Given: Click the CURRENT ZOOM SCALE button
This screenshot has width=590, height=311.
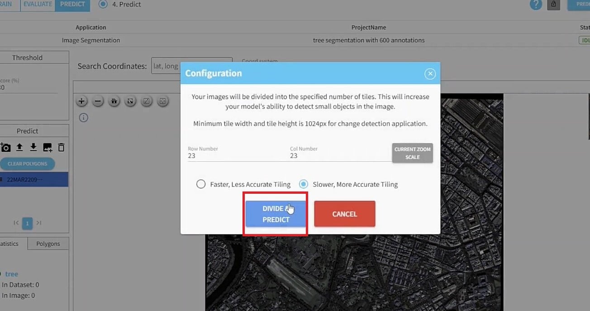Looking at the screenshot, I should coord(412,153).
